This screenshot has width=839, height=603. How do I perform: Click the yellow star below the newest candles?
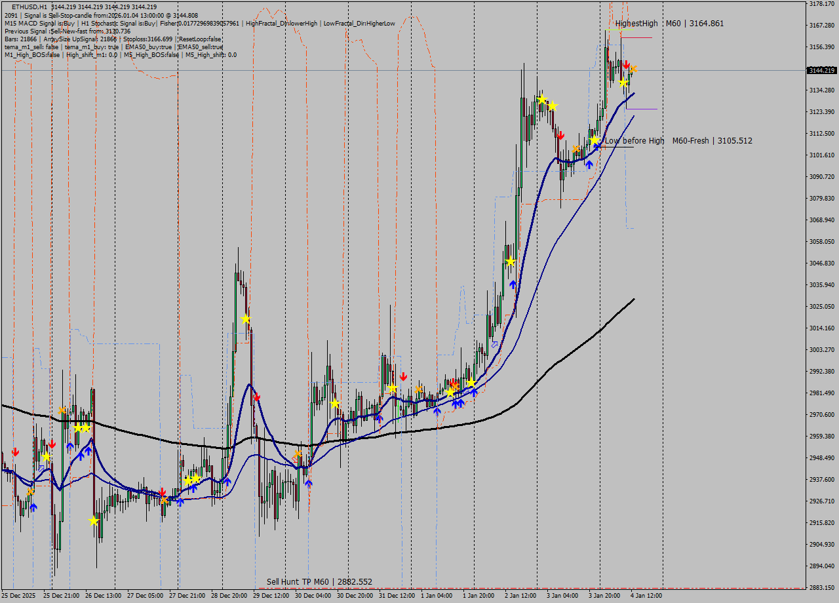(623, 83)
